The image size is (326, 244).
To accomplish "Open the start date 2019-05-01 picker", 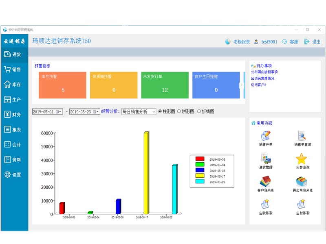I will tap(59, 111).
